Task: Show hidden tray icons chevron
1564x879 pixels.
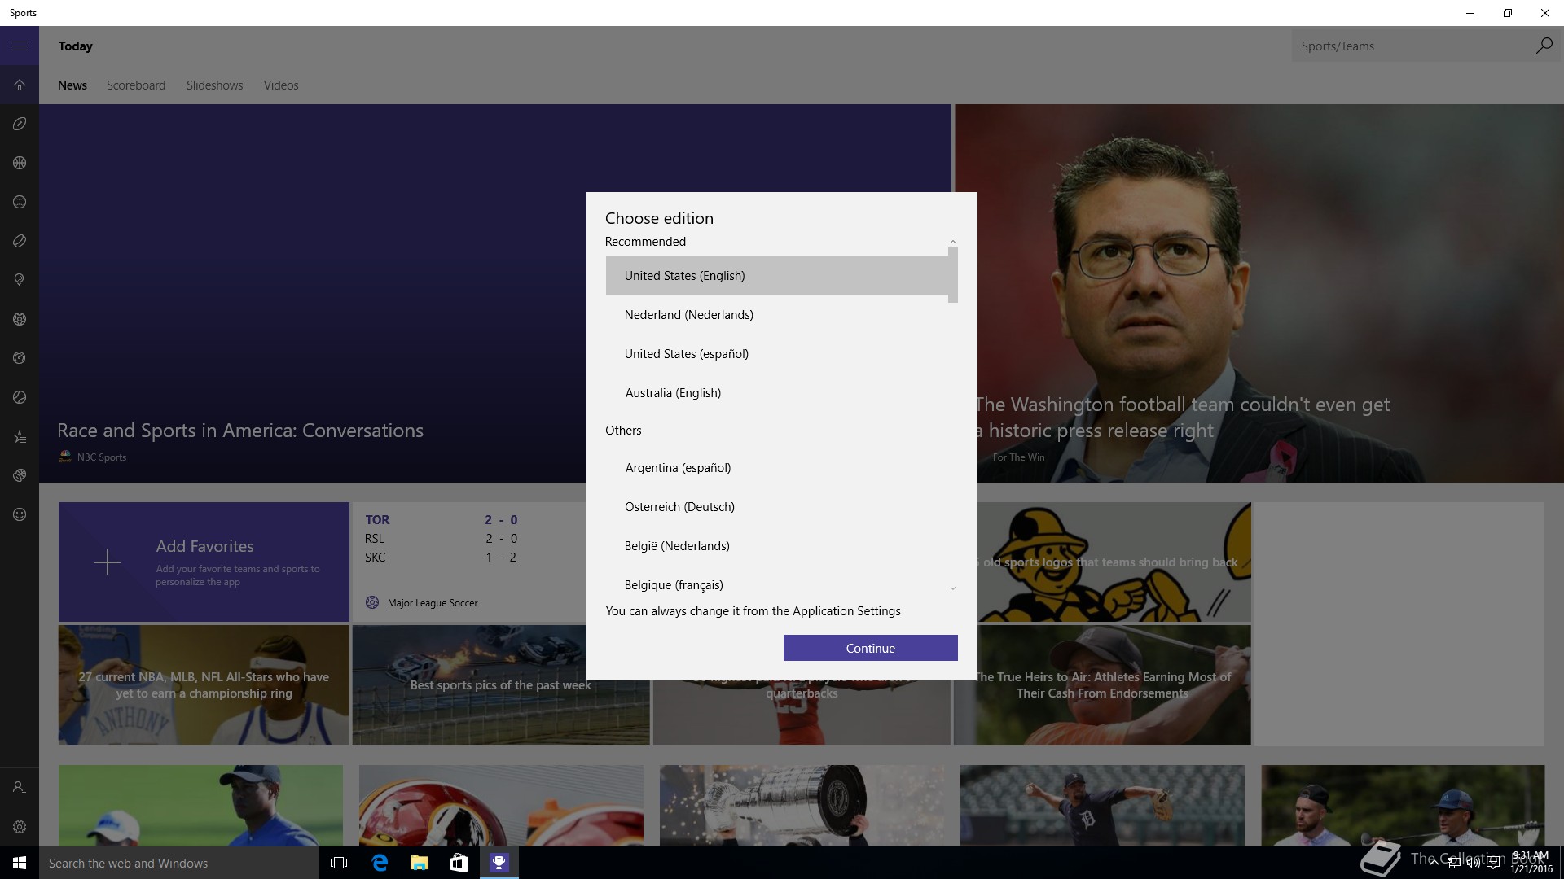Action: tap(1434, 864)
